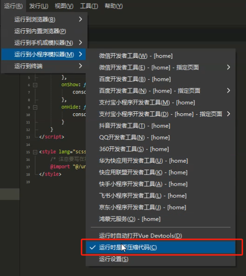The image size is (246, 276).
Task: Open the 运行(R) menu
Action: pos(13,6)
